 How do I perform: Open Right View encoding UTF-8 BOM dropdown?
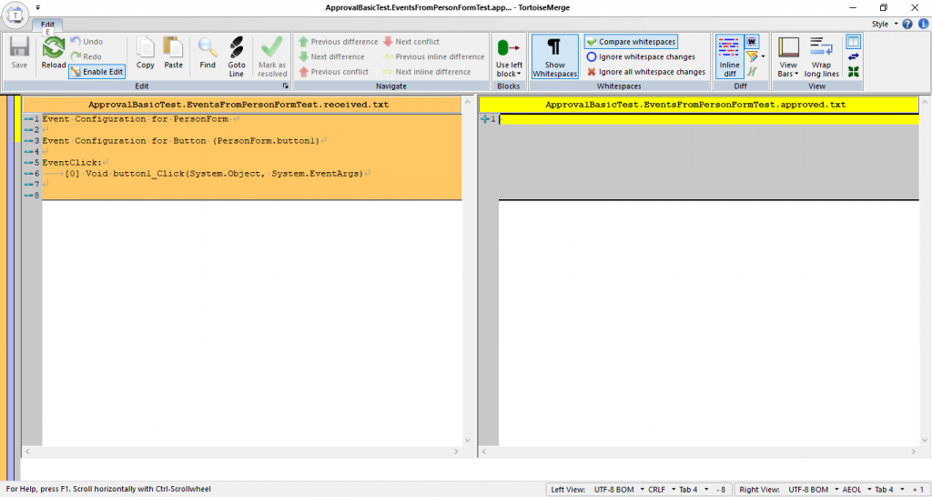[813, 490]
